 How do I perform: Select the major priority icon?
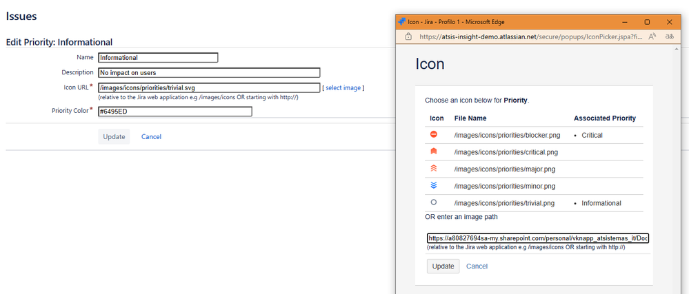click(x=434, y=169)
